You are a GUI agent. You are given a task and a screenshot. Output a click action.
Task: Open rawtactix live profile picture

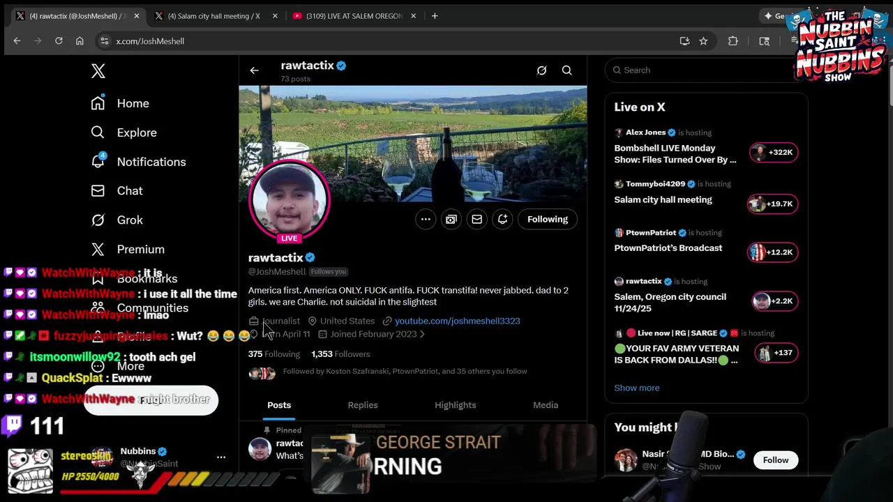(x=290, y=201)
